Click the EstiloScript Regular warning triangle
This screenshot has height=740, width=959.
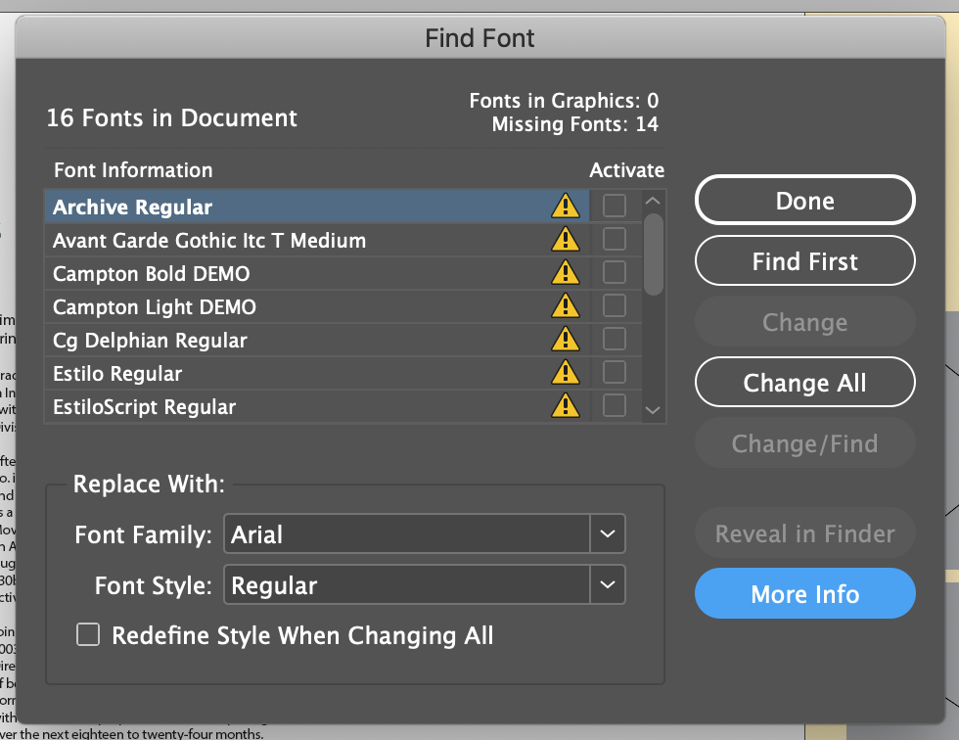[x=566, y=406]
